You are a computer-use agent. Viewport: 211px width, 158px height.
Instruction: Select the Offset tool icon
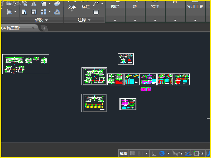pos(57,12)
